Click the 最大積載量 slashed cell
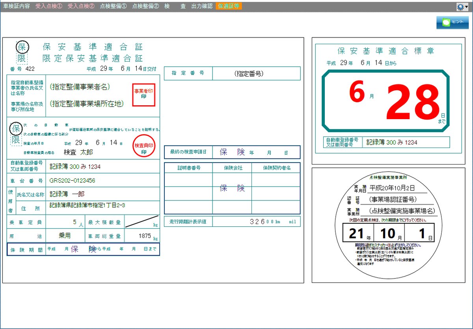This screenshot has height=329, width=473. pyautogui.click(x=142, y=222)
